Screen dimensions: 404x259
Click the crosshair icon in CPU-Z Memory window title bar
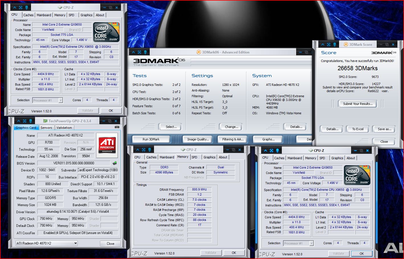(x=144, y=150)
